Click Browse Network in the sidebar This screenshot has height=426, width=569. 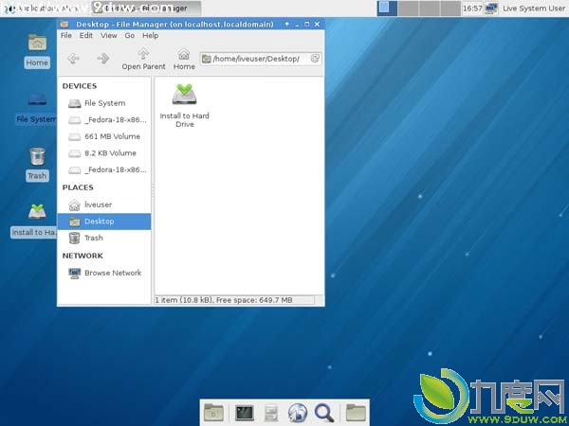point(112,273)
